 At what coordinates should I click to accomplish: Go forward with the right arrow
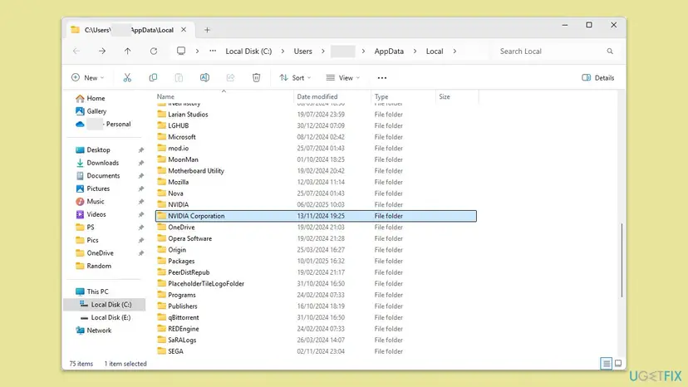[x=102, y=51]
